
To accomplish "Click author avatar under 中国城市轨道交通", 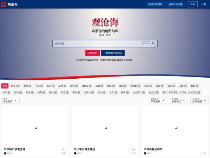I will pos(5,153).
